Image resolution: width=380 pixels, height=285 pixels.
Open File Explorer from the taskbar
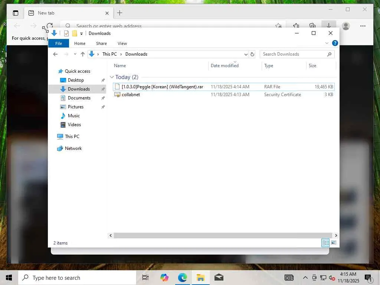coord(201,278)
